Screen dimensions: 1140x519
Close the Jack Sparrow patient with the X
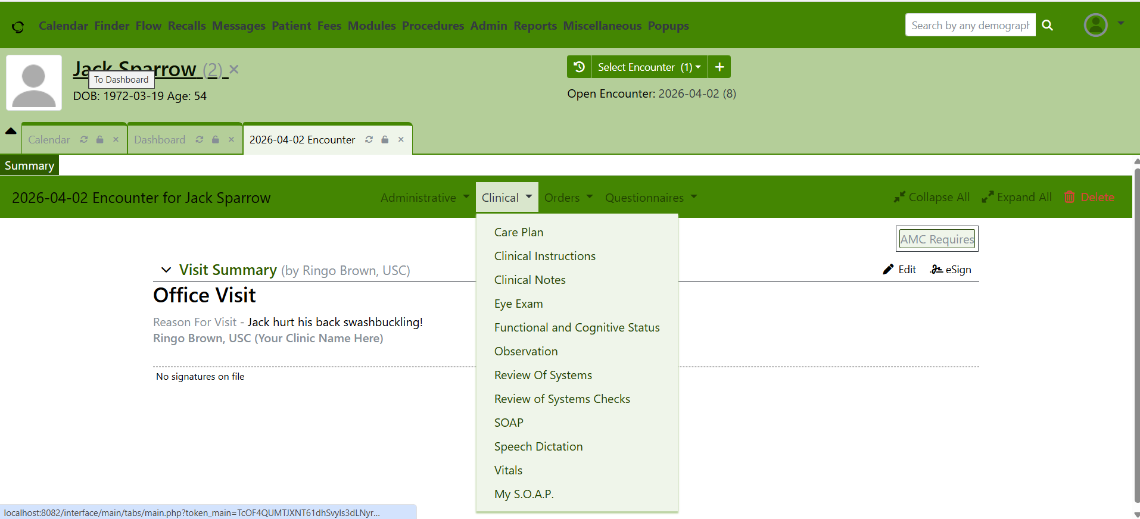(234, 70)
